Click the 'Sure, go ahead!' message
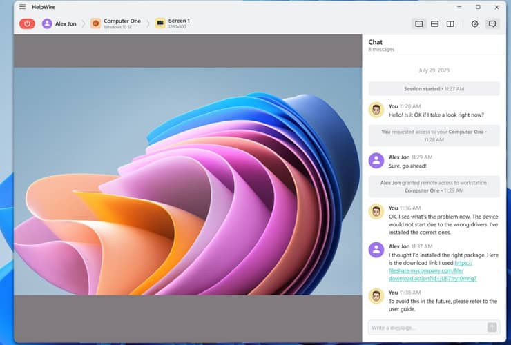Image resolution: width=511 pixels, height=345 pixels. point(407,166)
